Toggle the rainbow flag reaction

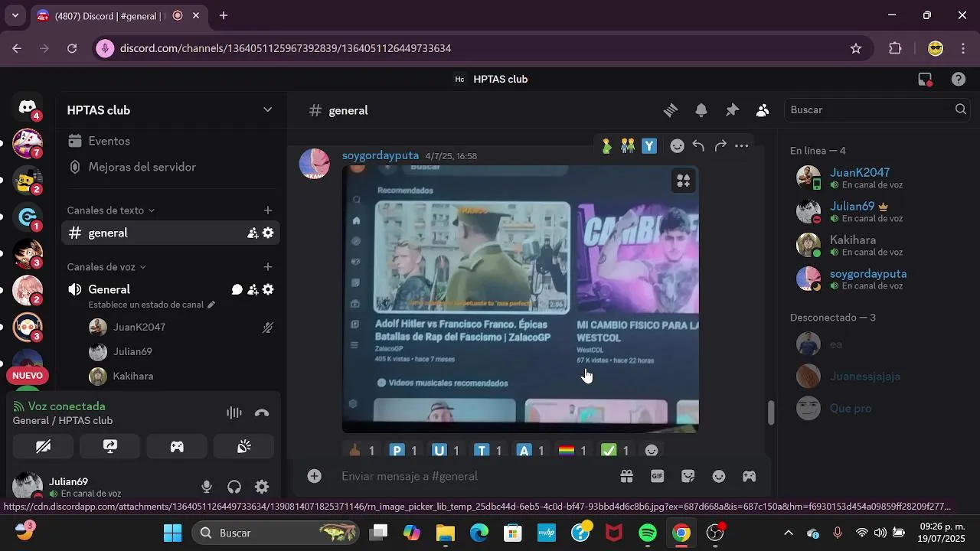pos(572,451)
